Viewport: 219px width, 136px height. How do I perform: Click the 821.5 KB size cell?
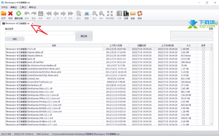point(185,79)
